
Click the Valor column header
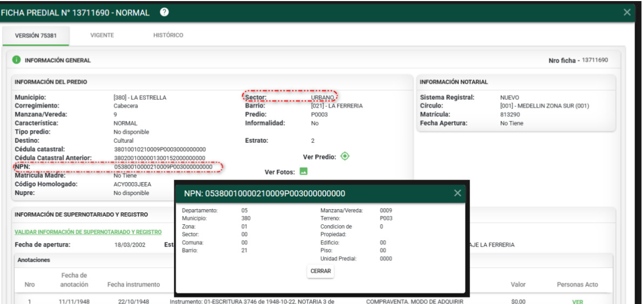click(518, 285)
